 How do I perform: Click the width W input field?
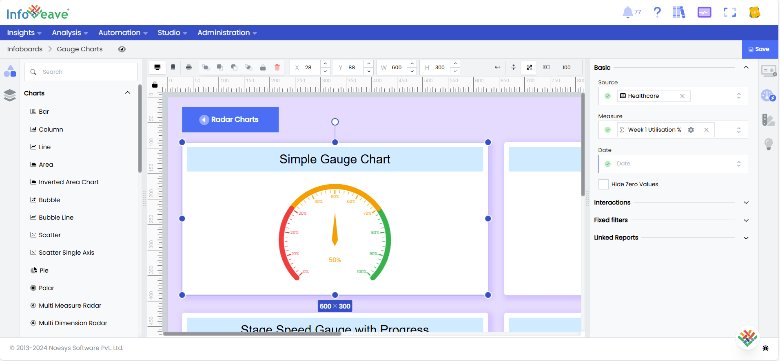pos(397,67)
